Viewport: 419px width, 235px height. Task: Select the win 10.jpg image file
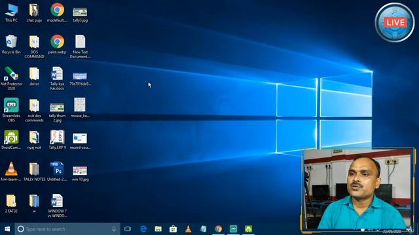80,173
